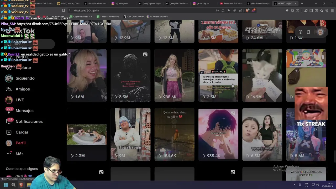Open the Kick Chat Overlay bookmark
The width and height of the screenshot is (336, 189).
click(133, 17)
